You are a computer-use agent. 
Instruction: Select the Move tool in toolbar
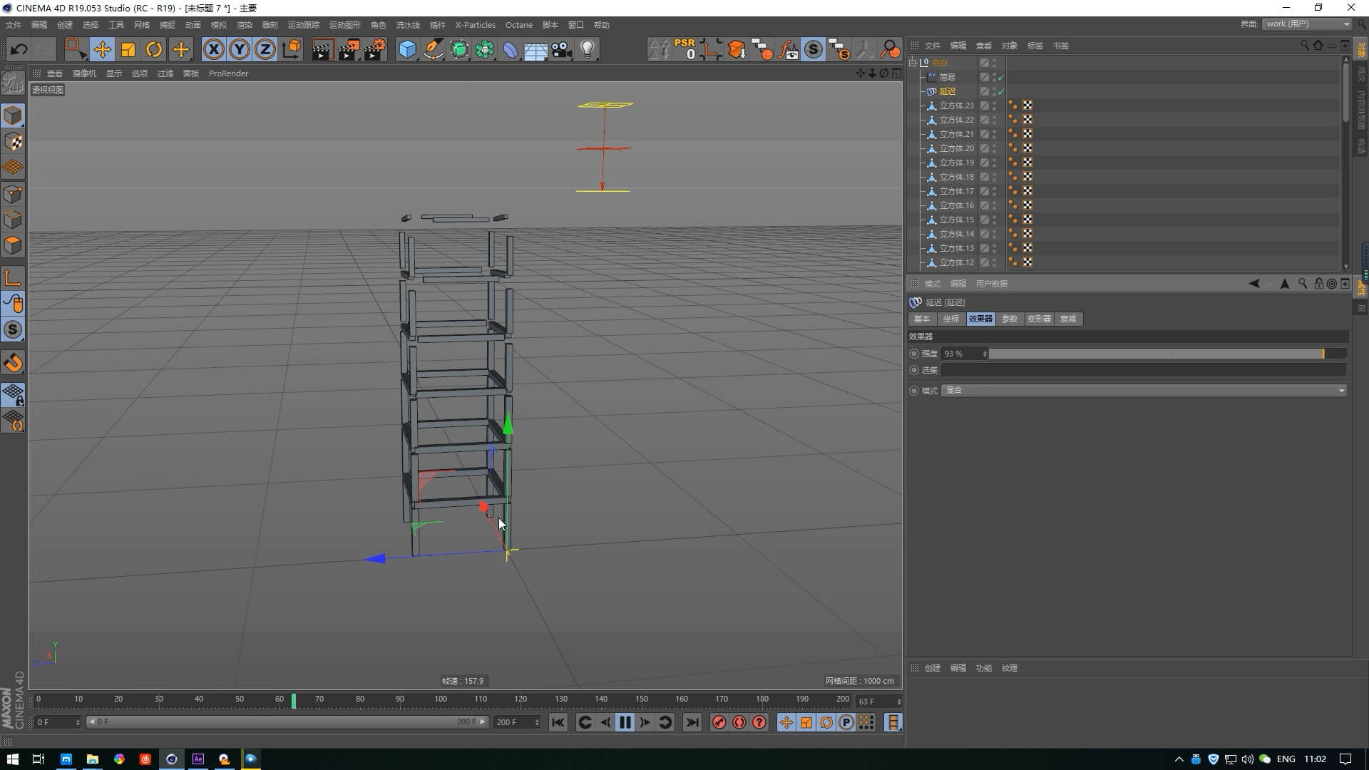pos(102,49)
